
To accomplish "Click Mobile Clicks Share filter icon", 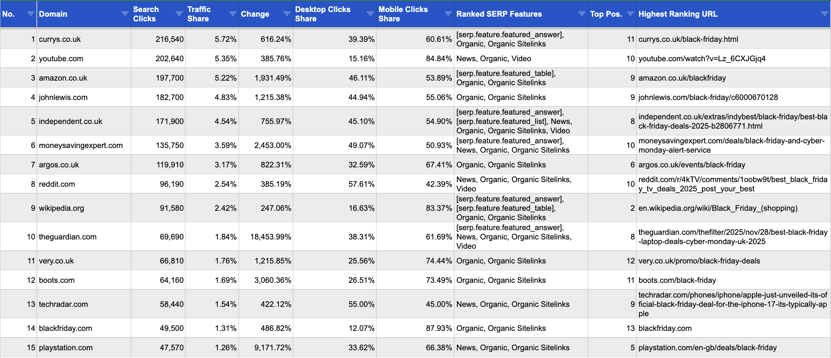I will 448,14.
